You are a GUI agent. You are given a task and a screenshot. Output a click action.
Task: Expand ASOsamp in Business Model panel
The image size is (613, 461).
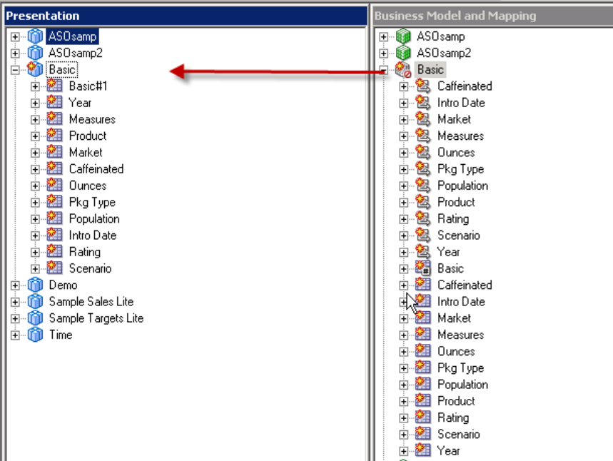(384, 37)
